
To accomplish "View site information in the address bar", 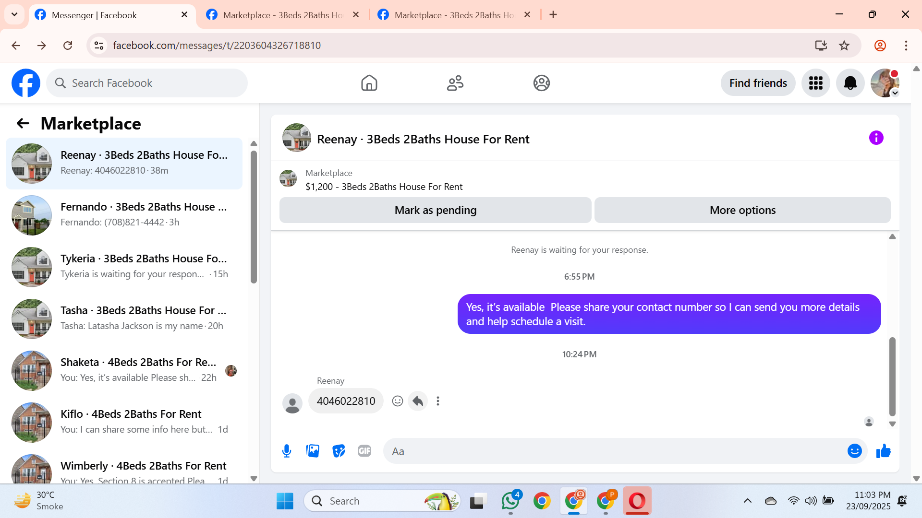I will pyautogui.click(x=99, y=46).
